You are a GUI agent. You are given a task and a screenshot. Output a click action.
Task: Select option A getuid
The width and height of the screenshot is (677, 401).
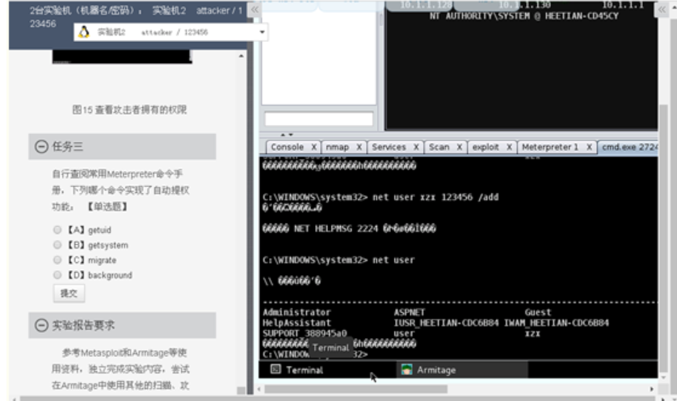57,230
